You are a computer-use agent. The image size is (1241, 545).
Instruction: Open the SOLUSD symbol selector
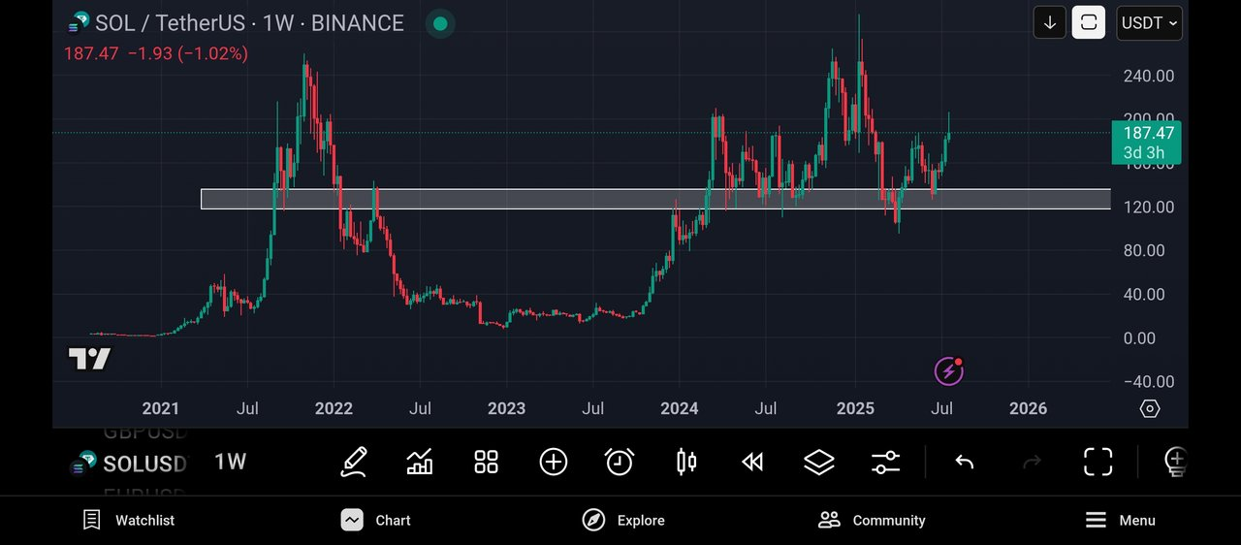coord(129,464)
